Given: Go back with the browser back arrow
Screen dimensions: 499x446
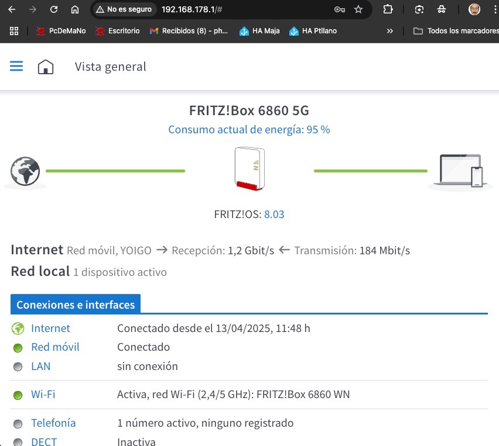Looking at the screenshot, I should coord(12,9).
